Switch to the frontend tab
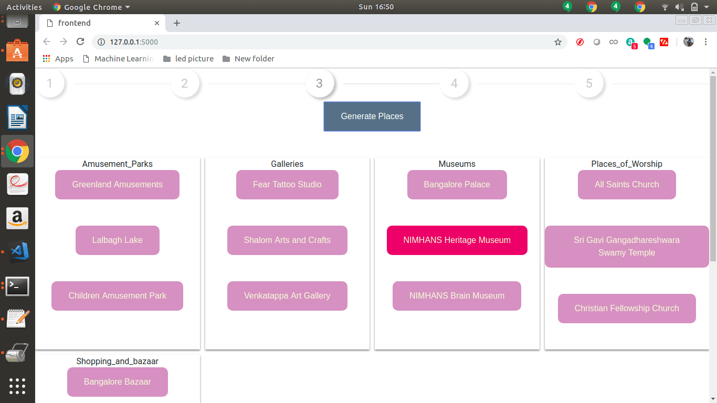 (102, 23)
